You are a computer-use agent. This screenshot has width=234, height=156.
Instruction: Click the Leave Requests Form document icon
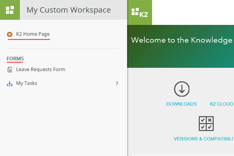(x=10, y=70)
